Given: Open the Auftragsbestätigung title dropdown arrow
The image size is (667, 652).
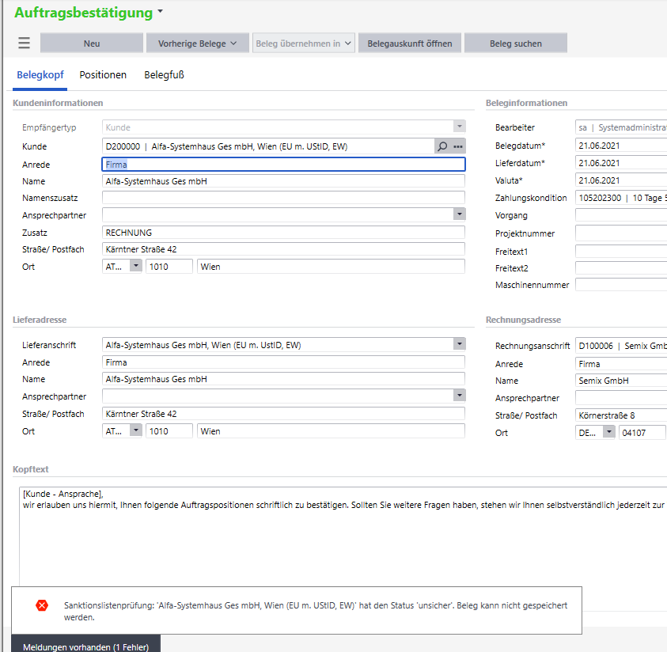Looking at the screenshot, I should [x=160, y=12].
